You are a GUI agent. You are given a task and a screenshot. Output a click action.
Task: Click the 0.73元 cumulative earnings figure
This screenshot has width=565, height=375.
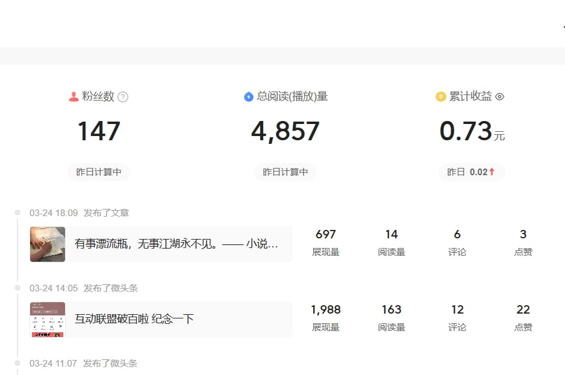point(472,131)
